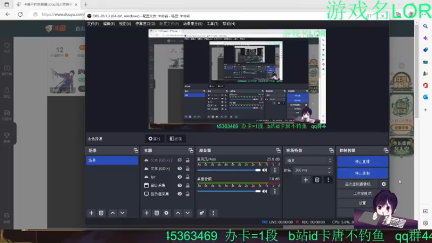Hide the lor text source
This screenshot has height=243, width=432.
(x=180, y=177)
